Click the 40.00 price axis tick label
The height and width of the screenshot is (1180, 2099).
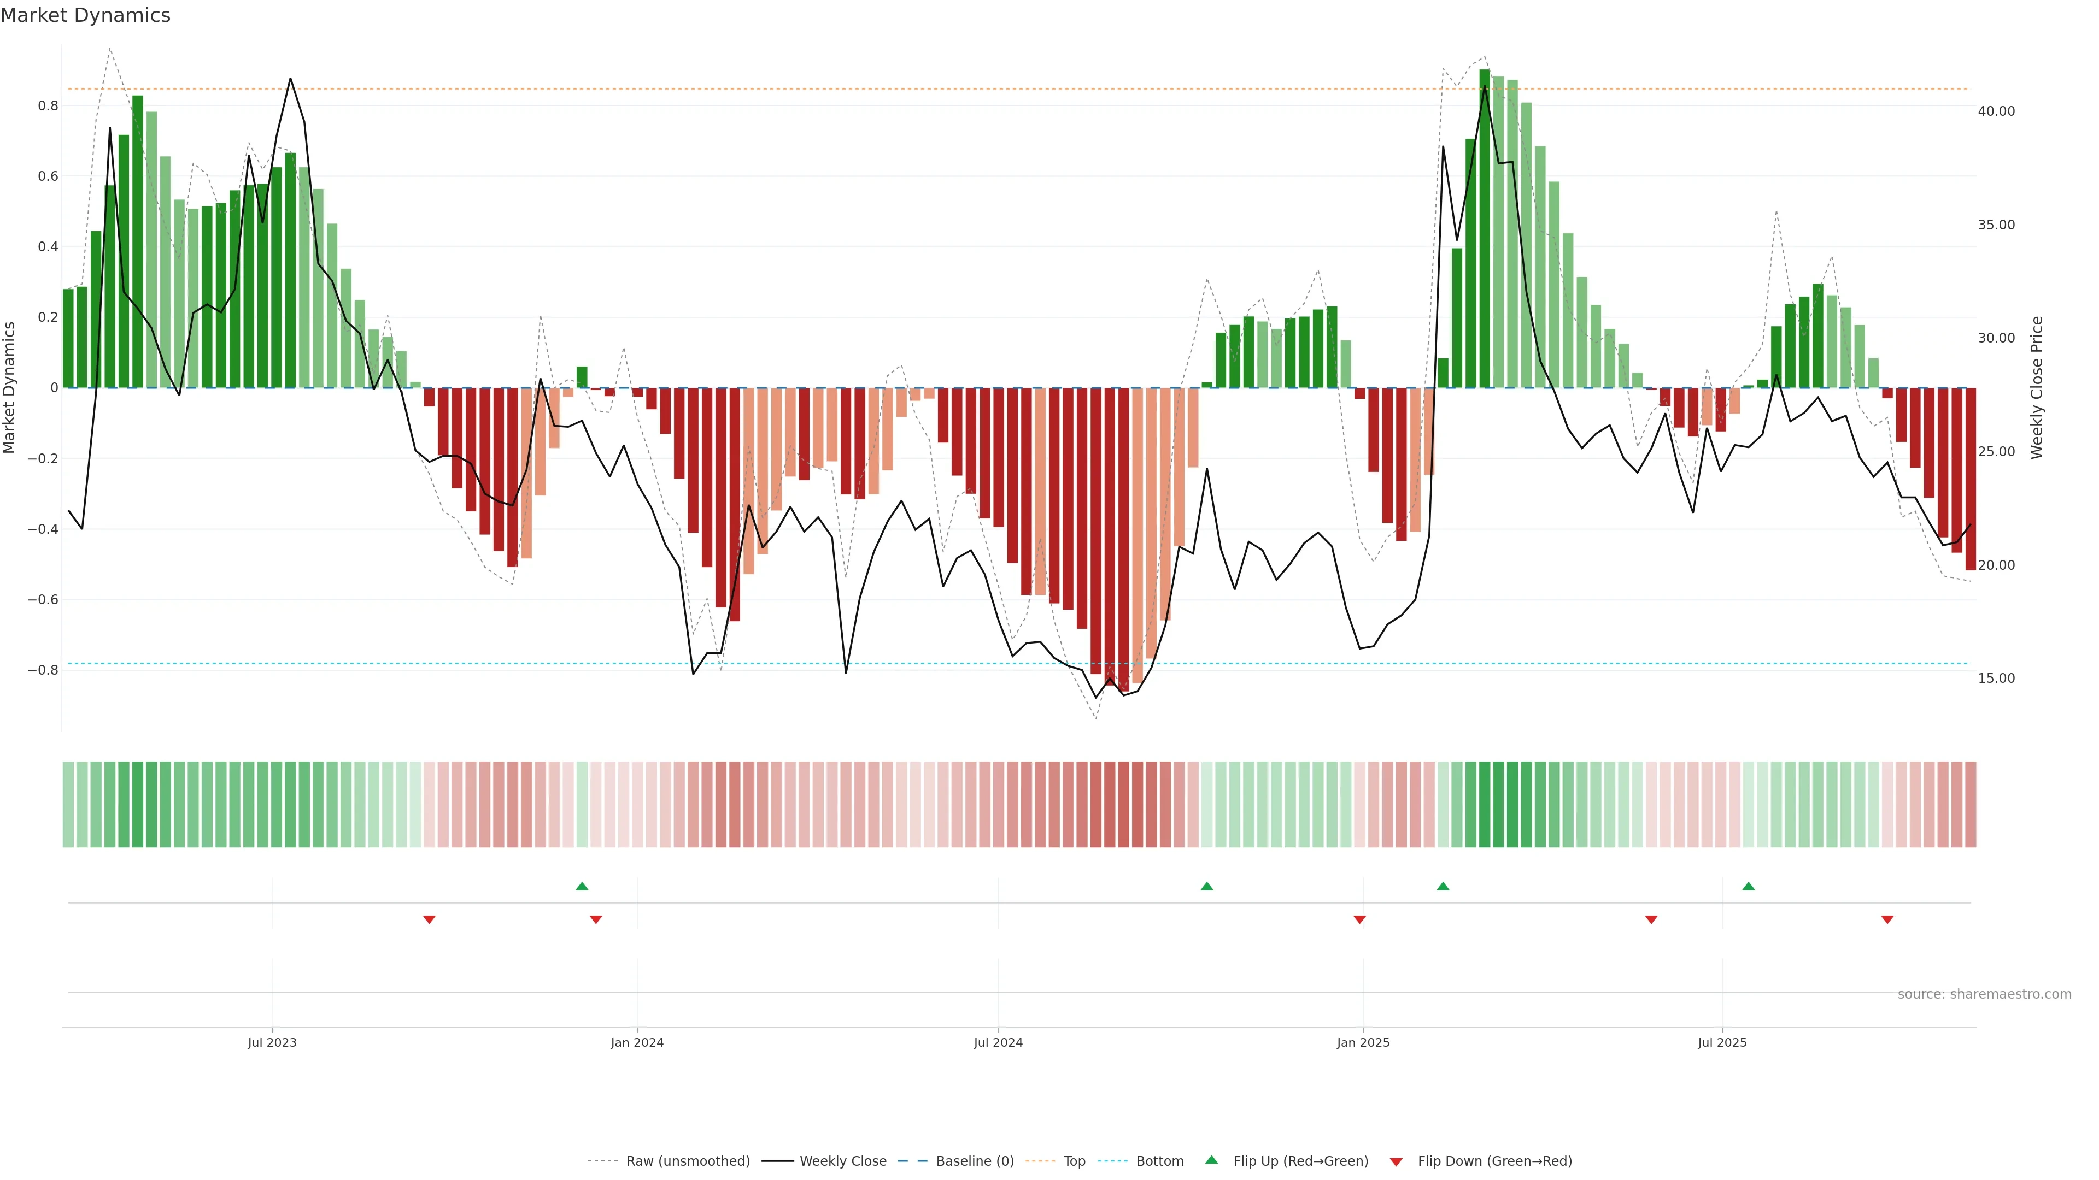(x=1996, y=111)
